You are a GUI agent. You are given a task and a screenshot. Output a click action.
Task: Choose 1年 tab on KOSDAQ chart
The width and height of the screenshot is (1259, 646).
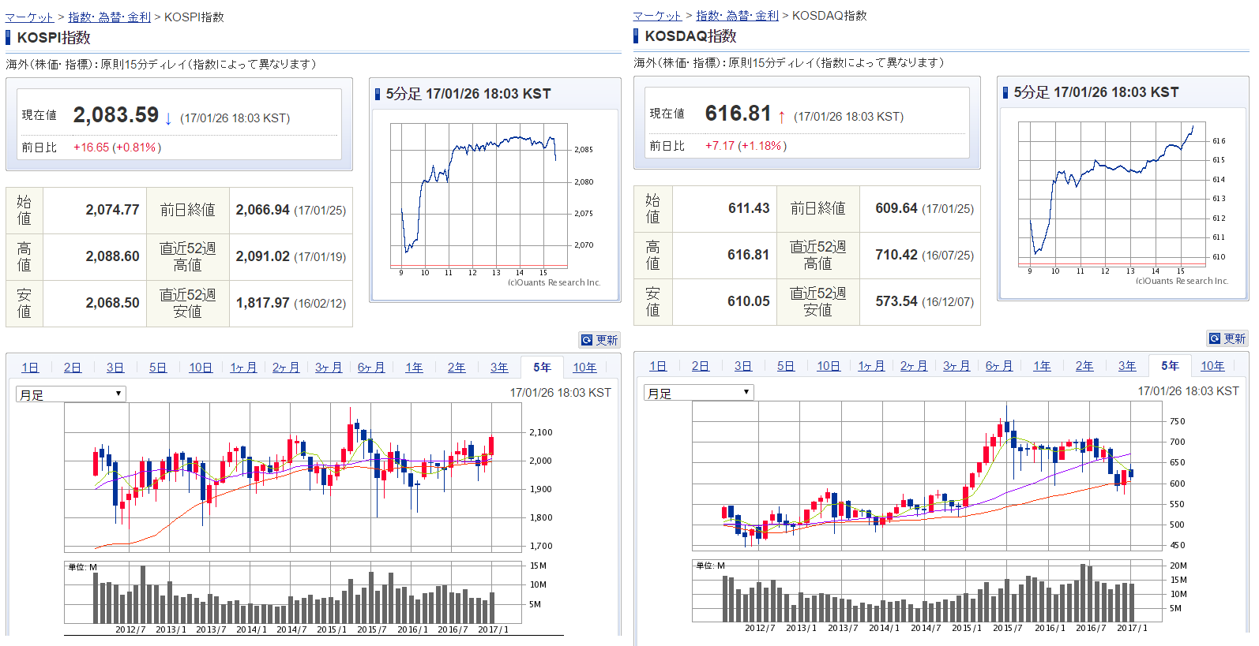pos(1042,366)
